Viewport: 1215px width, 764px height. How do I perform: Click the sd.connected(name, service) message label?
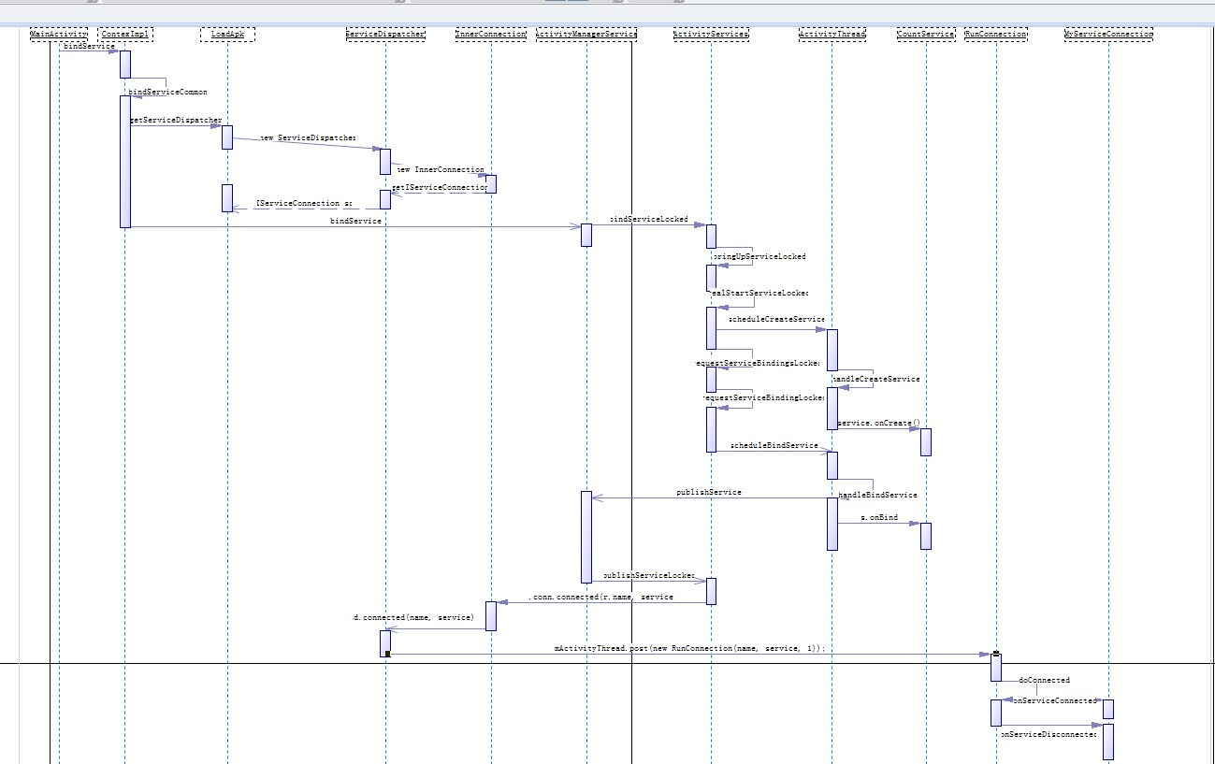[413, 617]
